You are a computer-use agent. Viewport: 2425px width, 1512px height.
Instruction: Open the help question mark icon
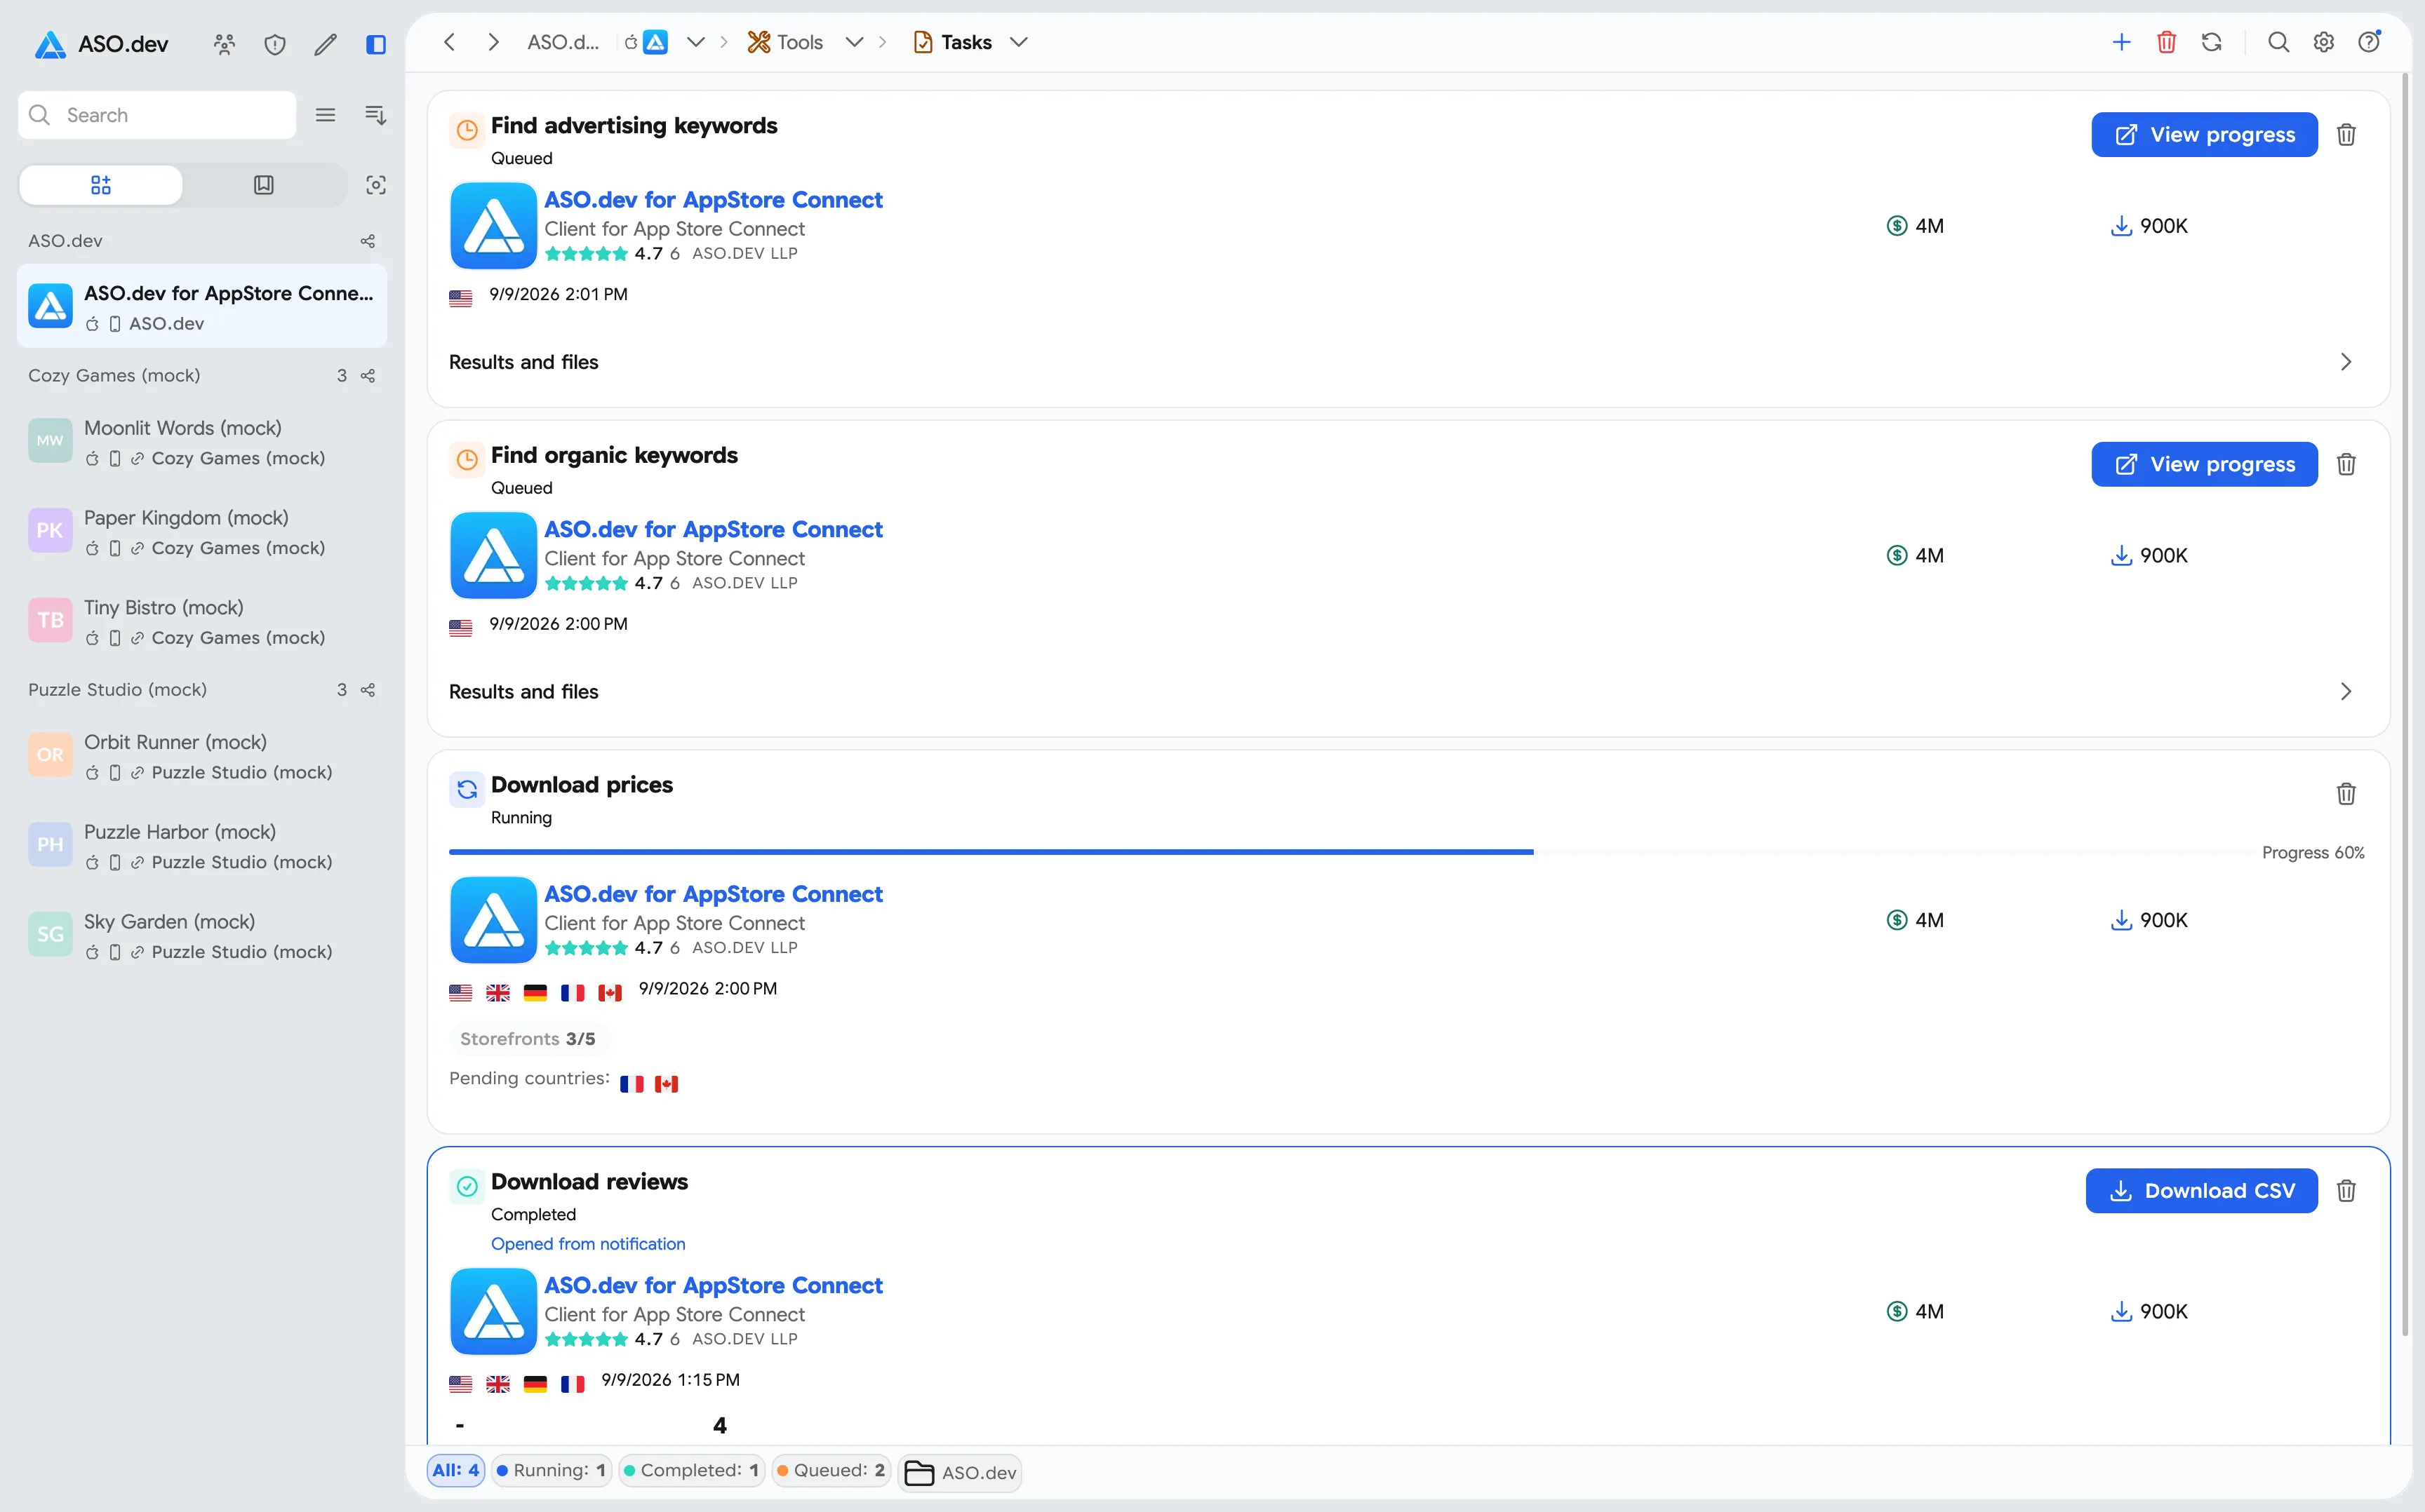click(x=2369, y=42)
